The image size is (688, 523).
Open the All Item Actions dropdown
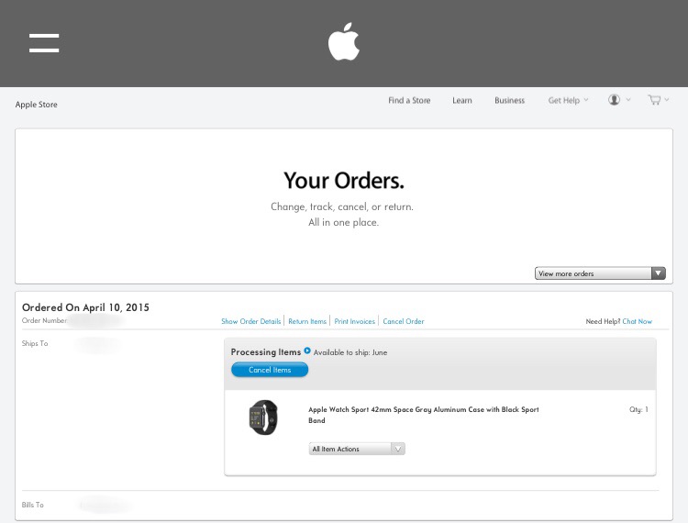pos(357,449)
